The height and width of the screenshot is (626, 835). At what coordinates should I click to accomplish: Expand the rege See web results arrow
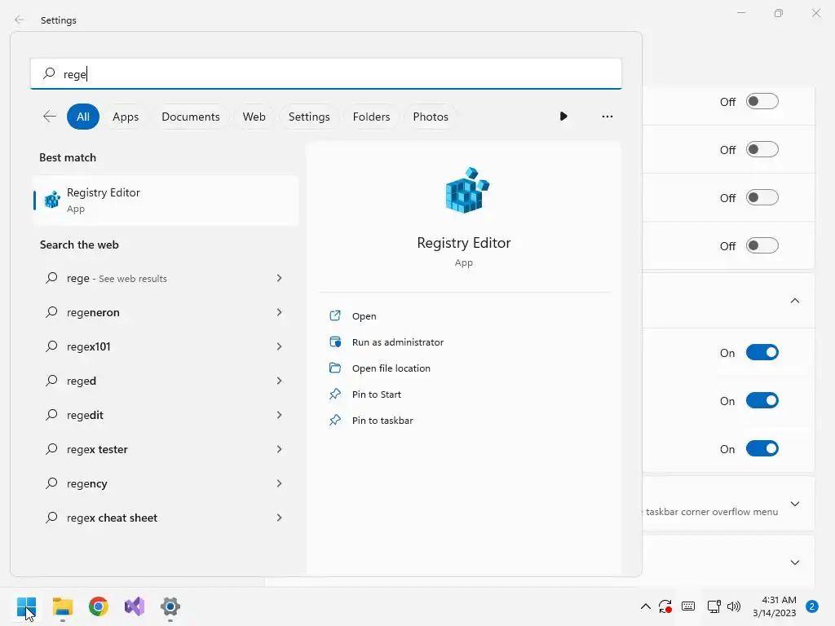click(279, 278)
